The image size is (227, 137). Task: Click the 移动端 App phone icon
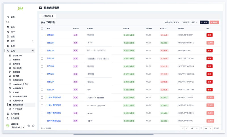(10, 56)
